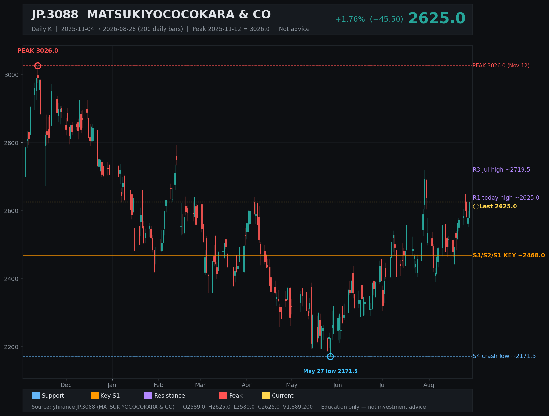Click the "Apr" x-axis month label

coord(246,385)
